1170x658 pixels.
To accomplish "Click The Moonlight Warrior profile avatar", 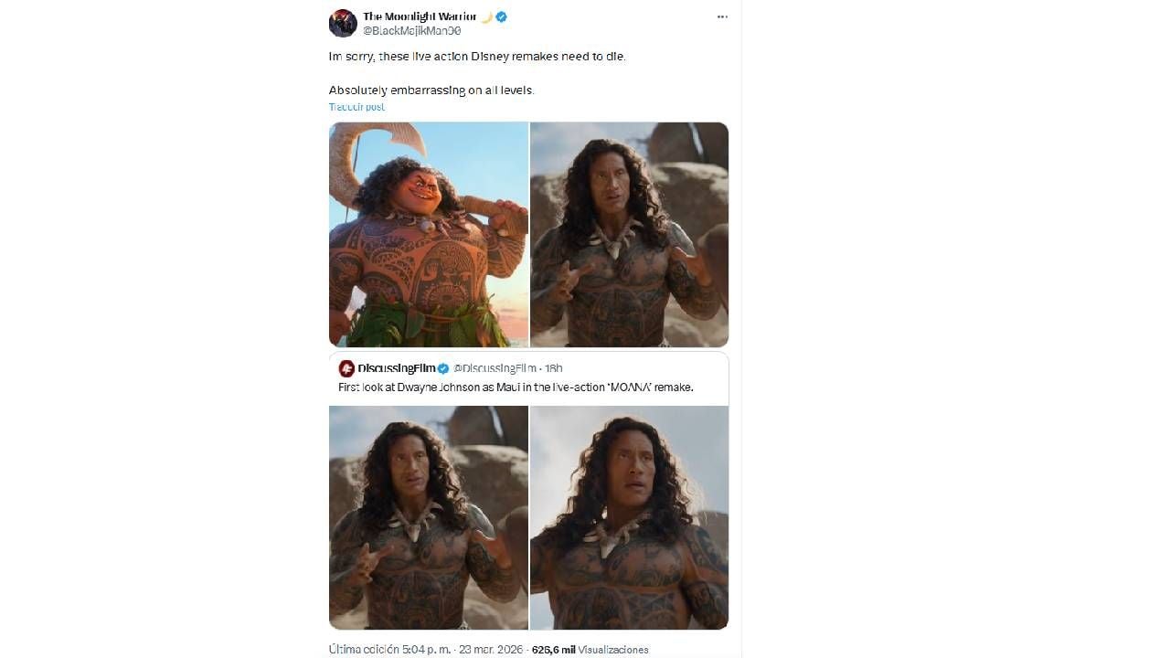I will coord(343,23).
